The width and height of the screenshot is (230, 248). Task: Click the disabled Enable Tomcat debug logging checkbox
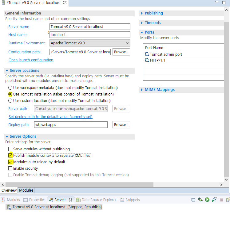coord(10,175)
